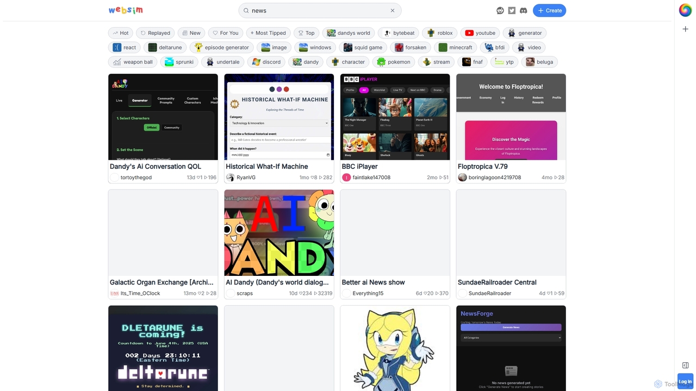The image size is (696, 391).
Task: Choose the bytebeat tag
Action: tap(399, 33)
